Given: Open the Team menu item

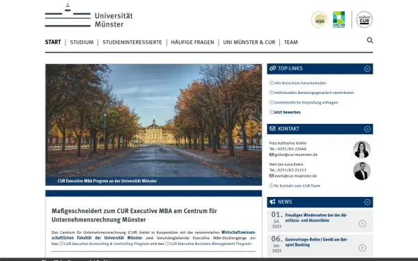Looking at the screenshot, I should click(291, 42).
